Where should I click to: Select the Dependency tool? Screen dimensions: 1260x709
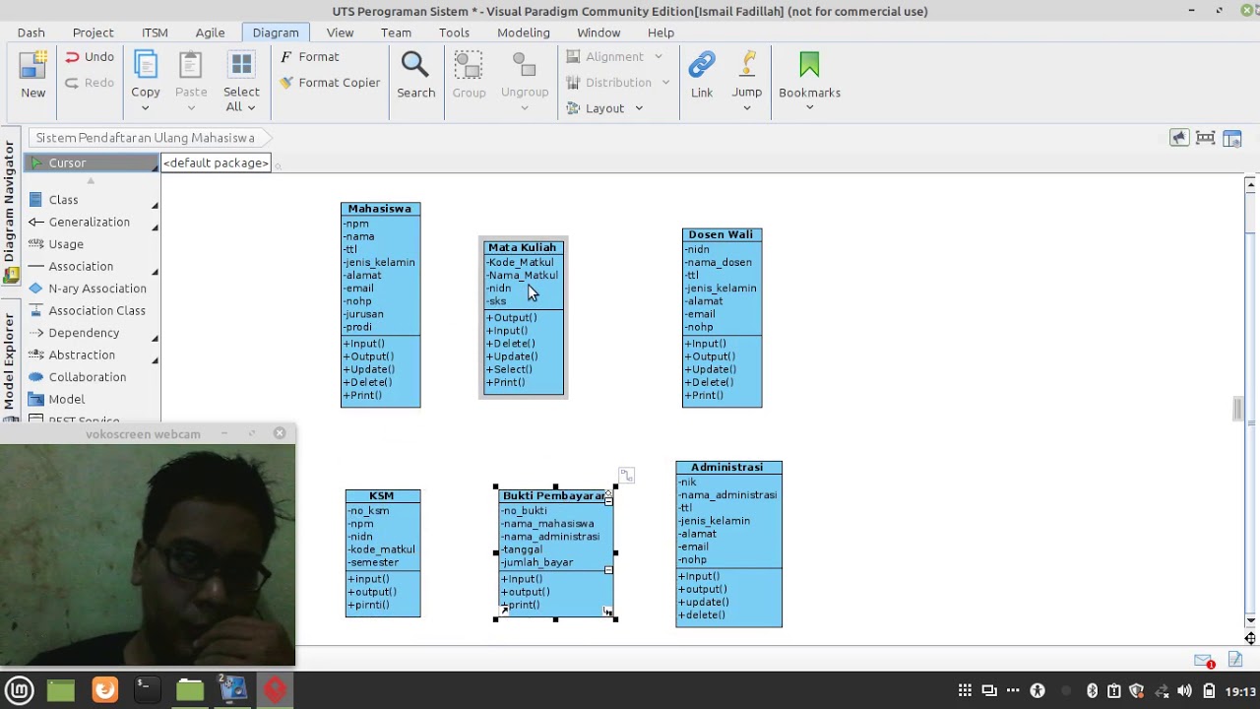[x=84, y=333]
